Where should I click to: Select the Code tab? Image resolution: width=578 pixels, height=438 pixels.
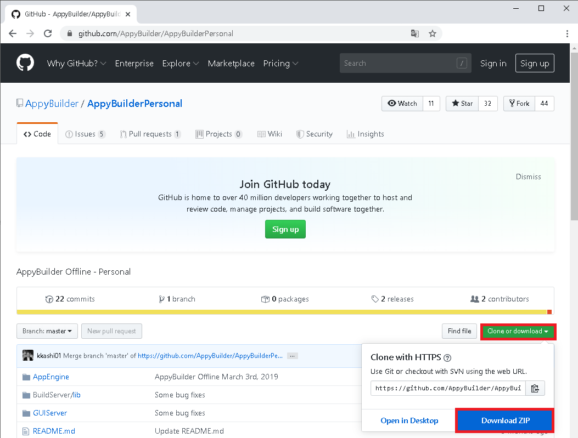pos(37,134)
